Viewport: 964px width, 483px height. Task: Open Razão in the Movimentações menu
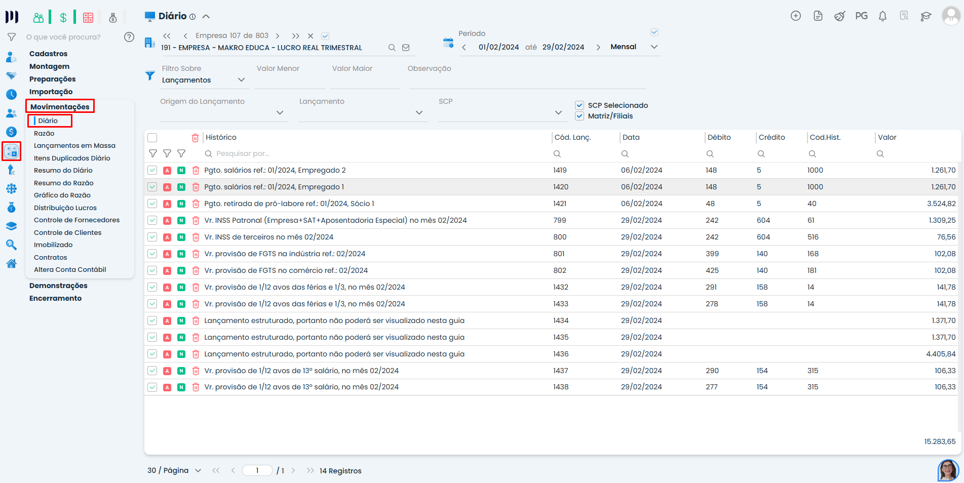pos(44,133)
